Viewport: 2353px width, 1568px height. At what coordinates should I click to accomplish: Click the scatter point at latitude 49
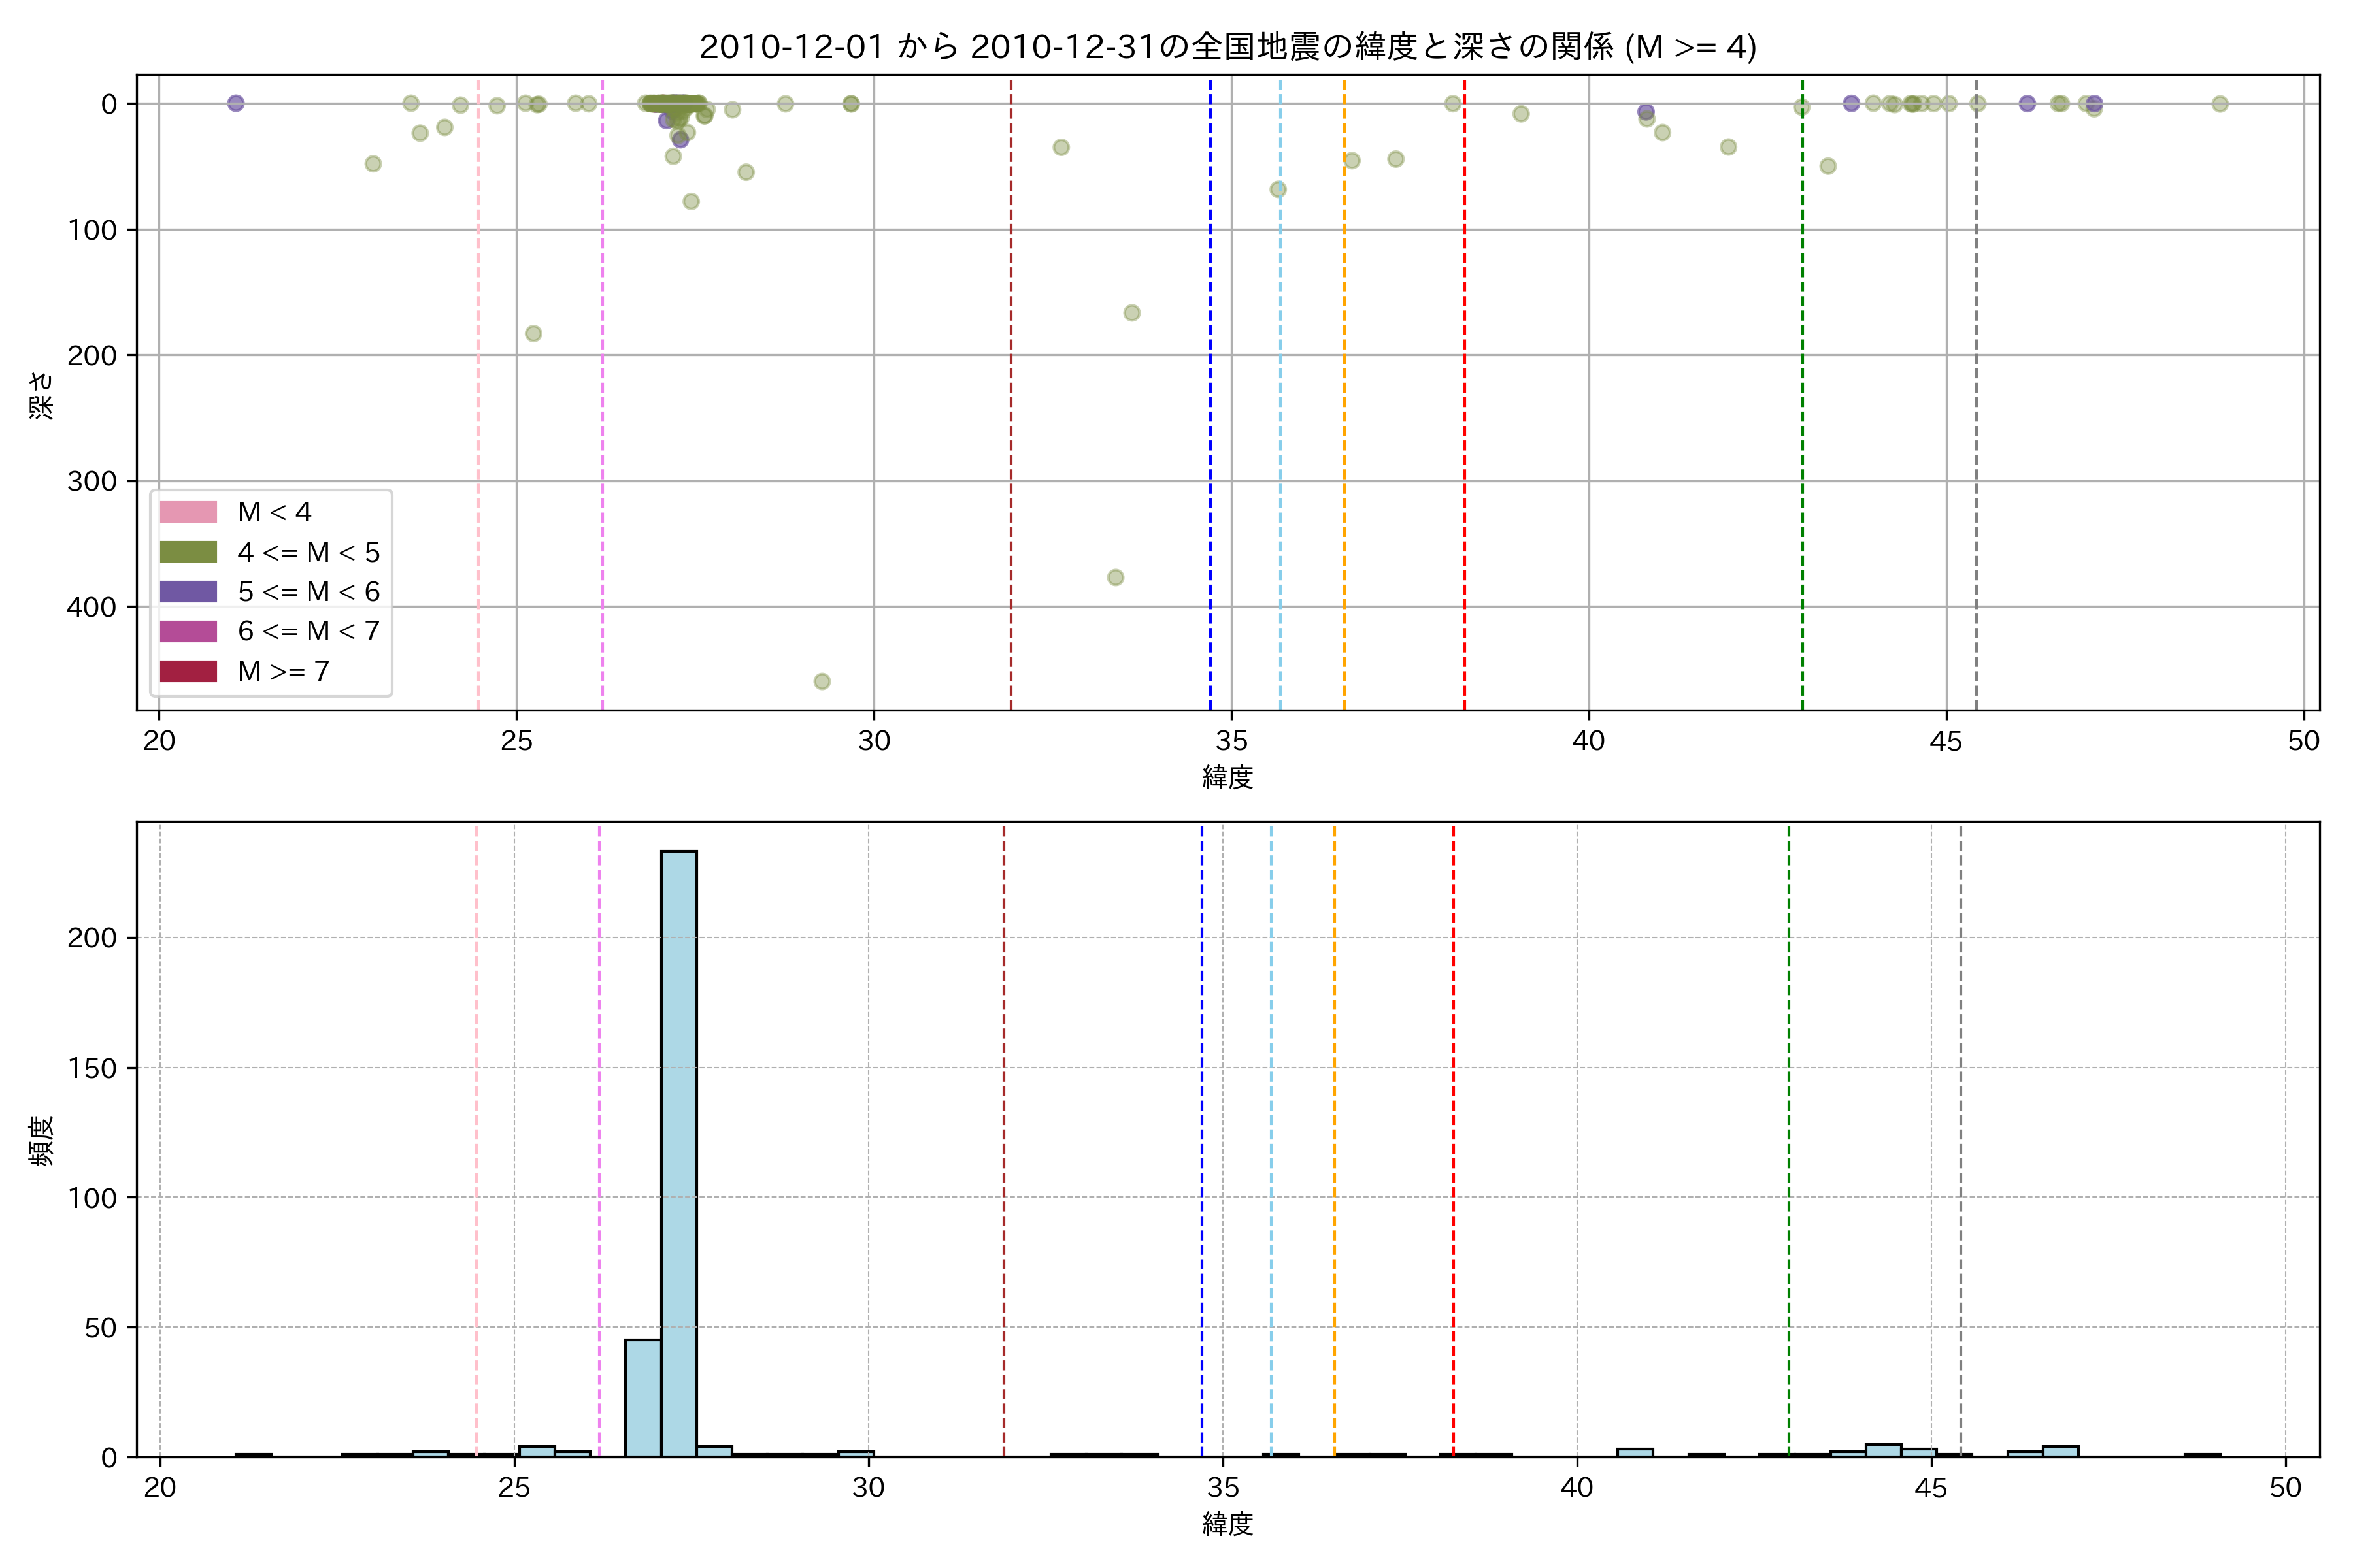click(x=2220, y=104)
